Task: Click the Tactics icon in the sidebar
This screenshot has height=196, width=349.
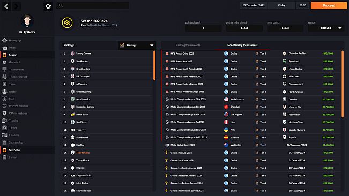Action: [x=4, y=128]
